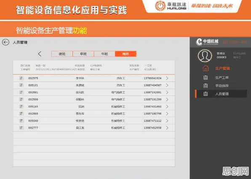This screenshot has height=179, width=251.
Task: Open 手动抽牌 in the sidebar menu
Action: (222, 86)
